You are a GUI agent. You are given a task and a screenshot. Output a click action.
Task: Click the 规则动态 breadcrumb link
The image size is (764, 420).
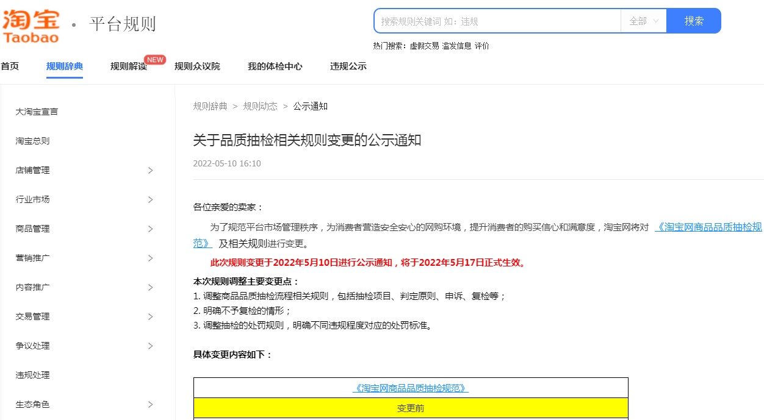[x=261, y=106]
